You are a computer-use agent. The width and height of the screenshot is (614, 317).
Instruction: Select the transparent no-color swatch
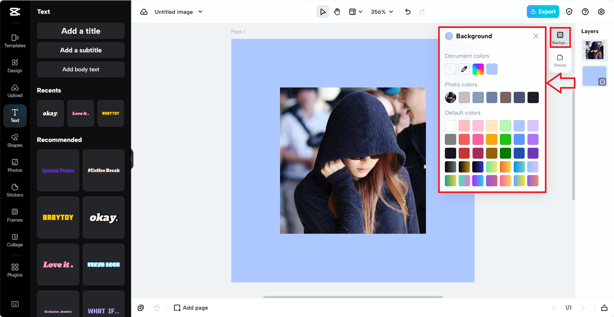[450, 69]
